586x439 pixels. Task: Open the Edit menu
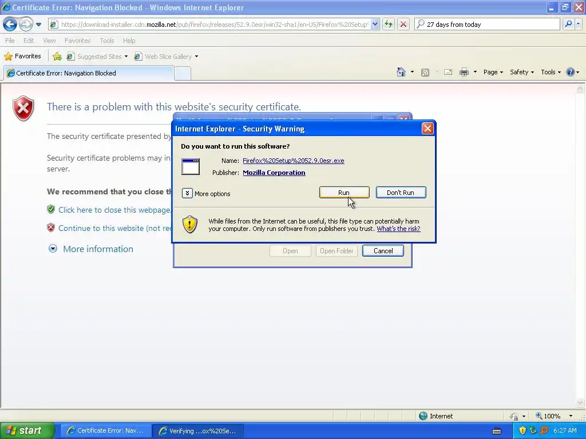tap(29, 41)
